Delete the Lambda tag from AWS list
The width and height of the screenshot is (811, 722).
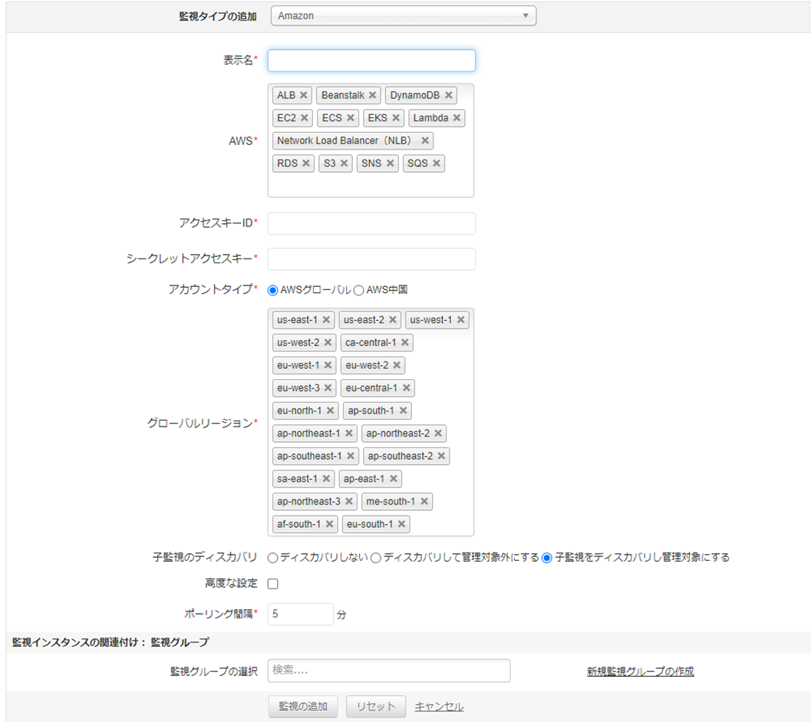pos(457,118)
